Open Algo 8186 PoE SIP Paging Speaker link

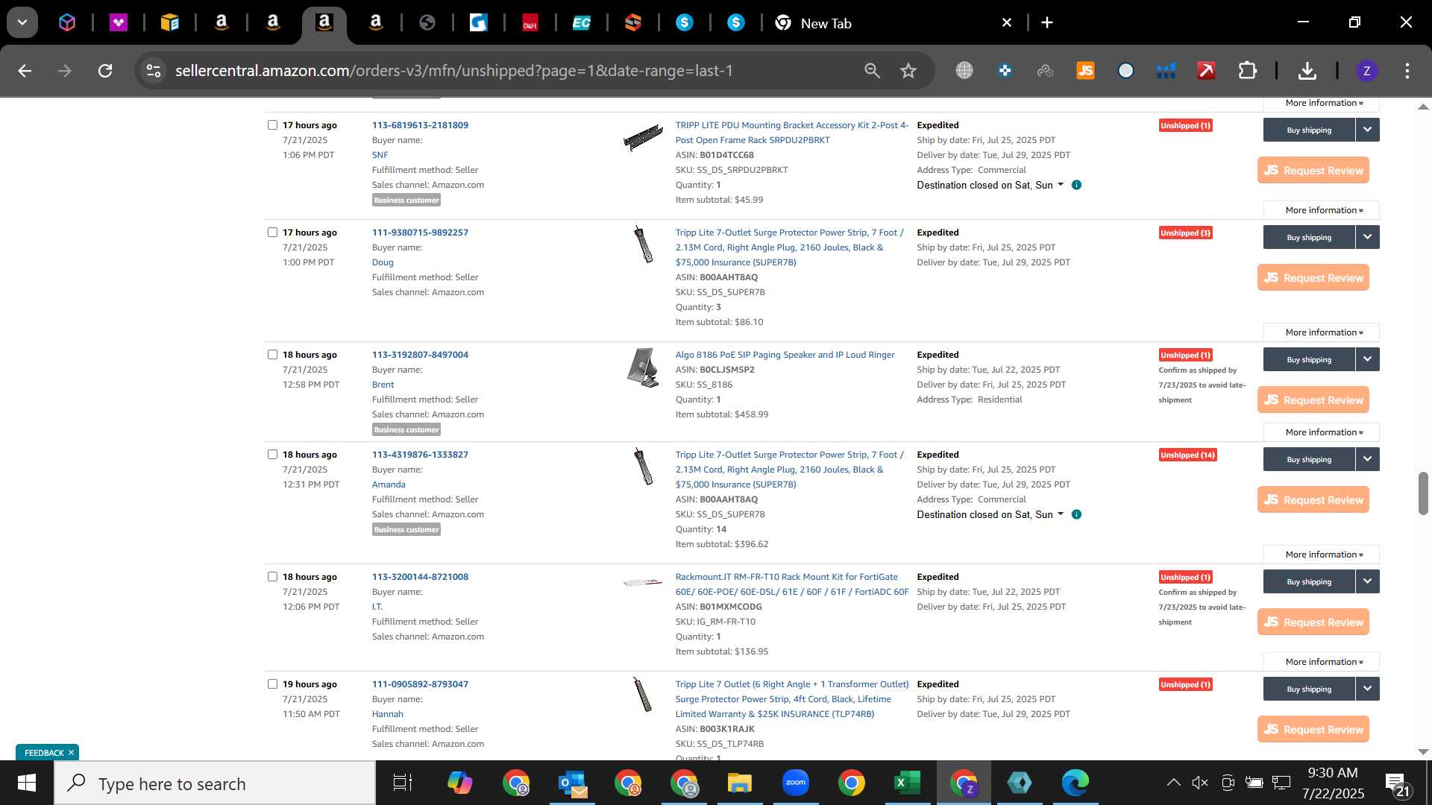tap(785, 355)
